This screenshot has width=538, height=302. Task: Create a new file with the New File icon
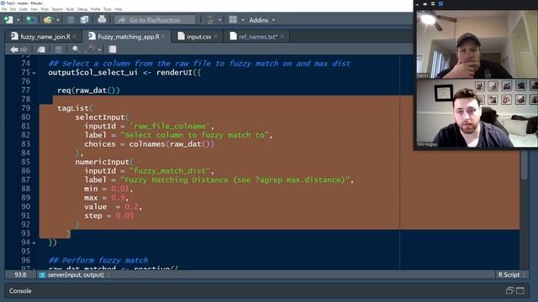(x=8, y=20)
